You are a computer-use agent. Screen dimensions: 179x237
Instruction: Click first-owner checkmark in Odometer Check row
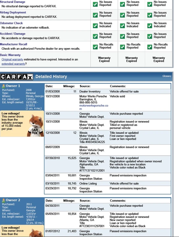point(95,26)
